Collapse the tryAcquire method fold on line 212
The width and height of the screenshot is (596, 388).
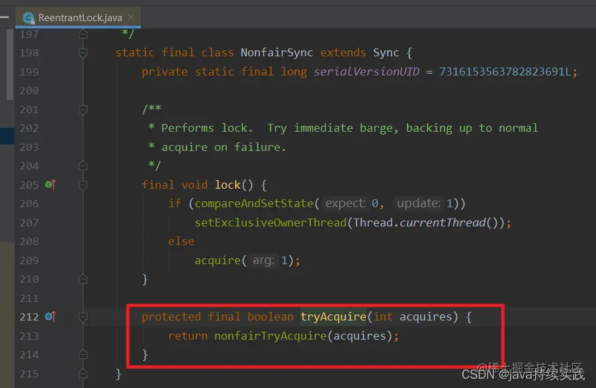83,316
